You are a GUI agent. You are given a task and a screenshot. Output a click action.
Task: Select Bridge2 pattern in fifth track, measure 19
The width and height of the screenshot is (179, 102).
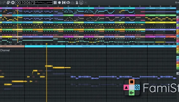[x=160, y=37]
